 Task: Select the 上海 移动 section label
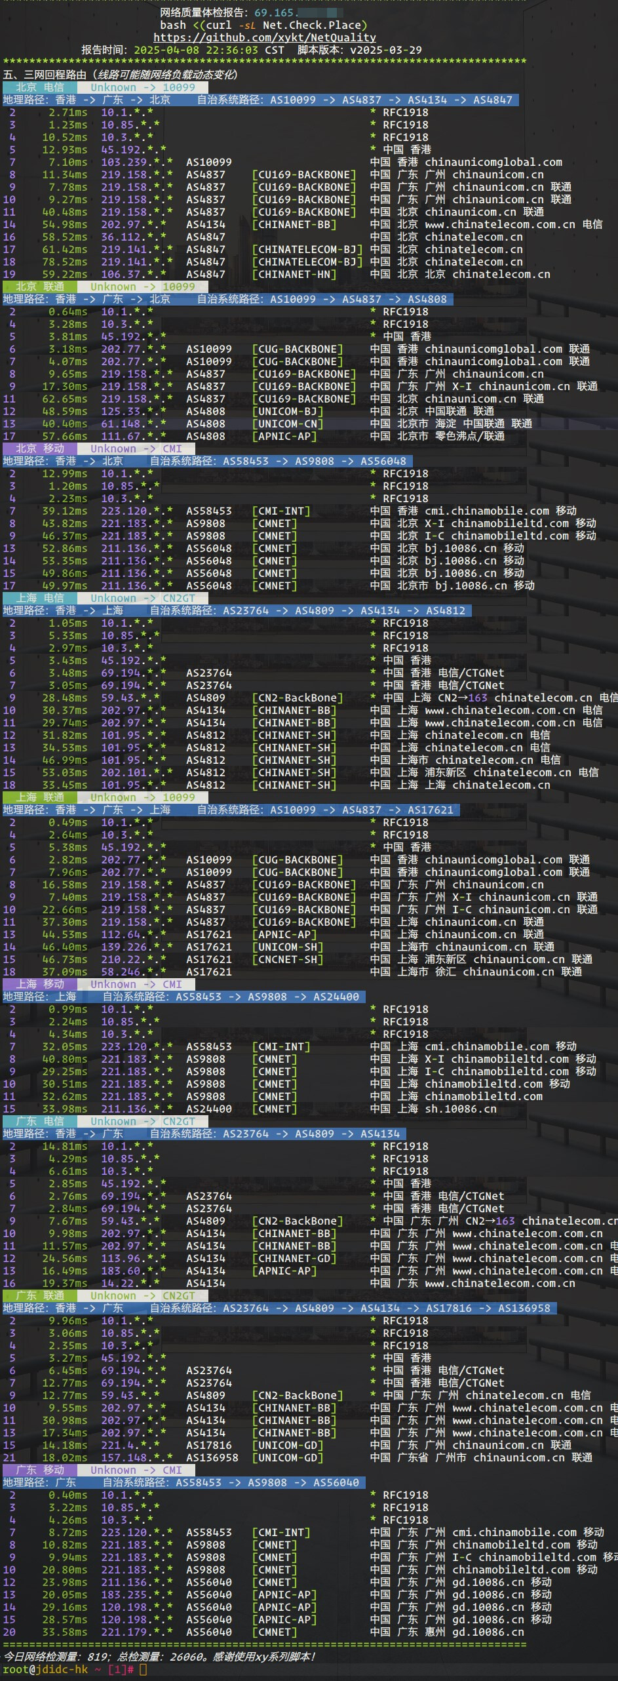point(39,984)
